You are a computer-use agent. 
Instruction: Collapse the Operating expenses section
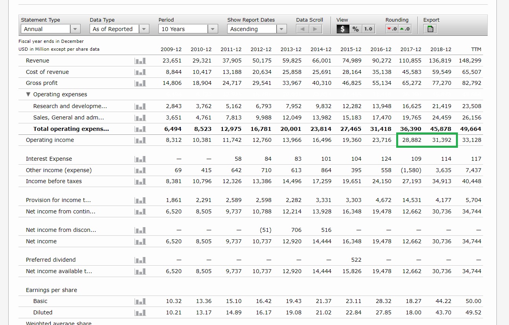point(28,95)
